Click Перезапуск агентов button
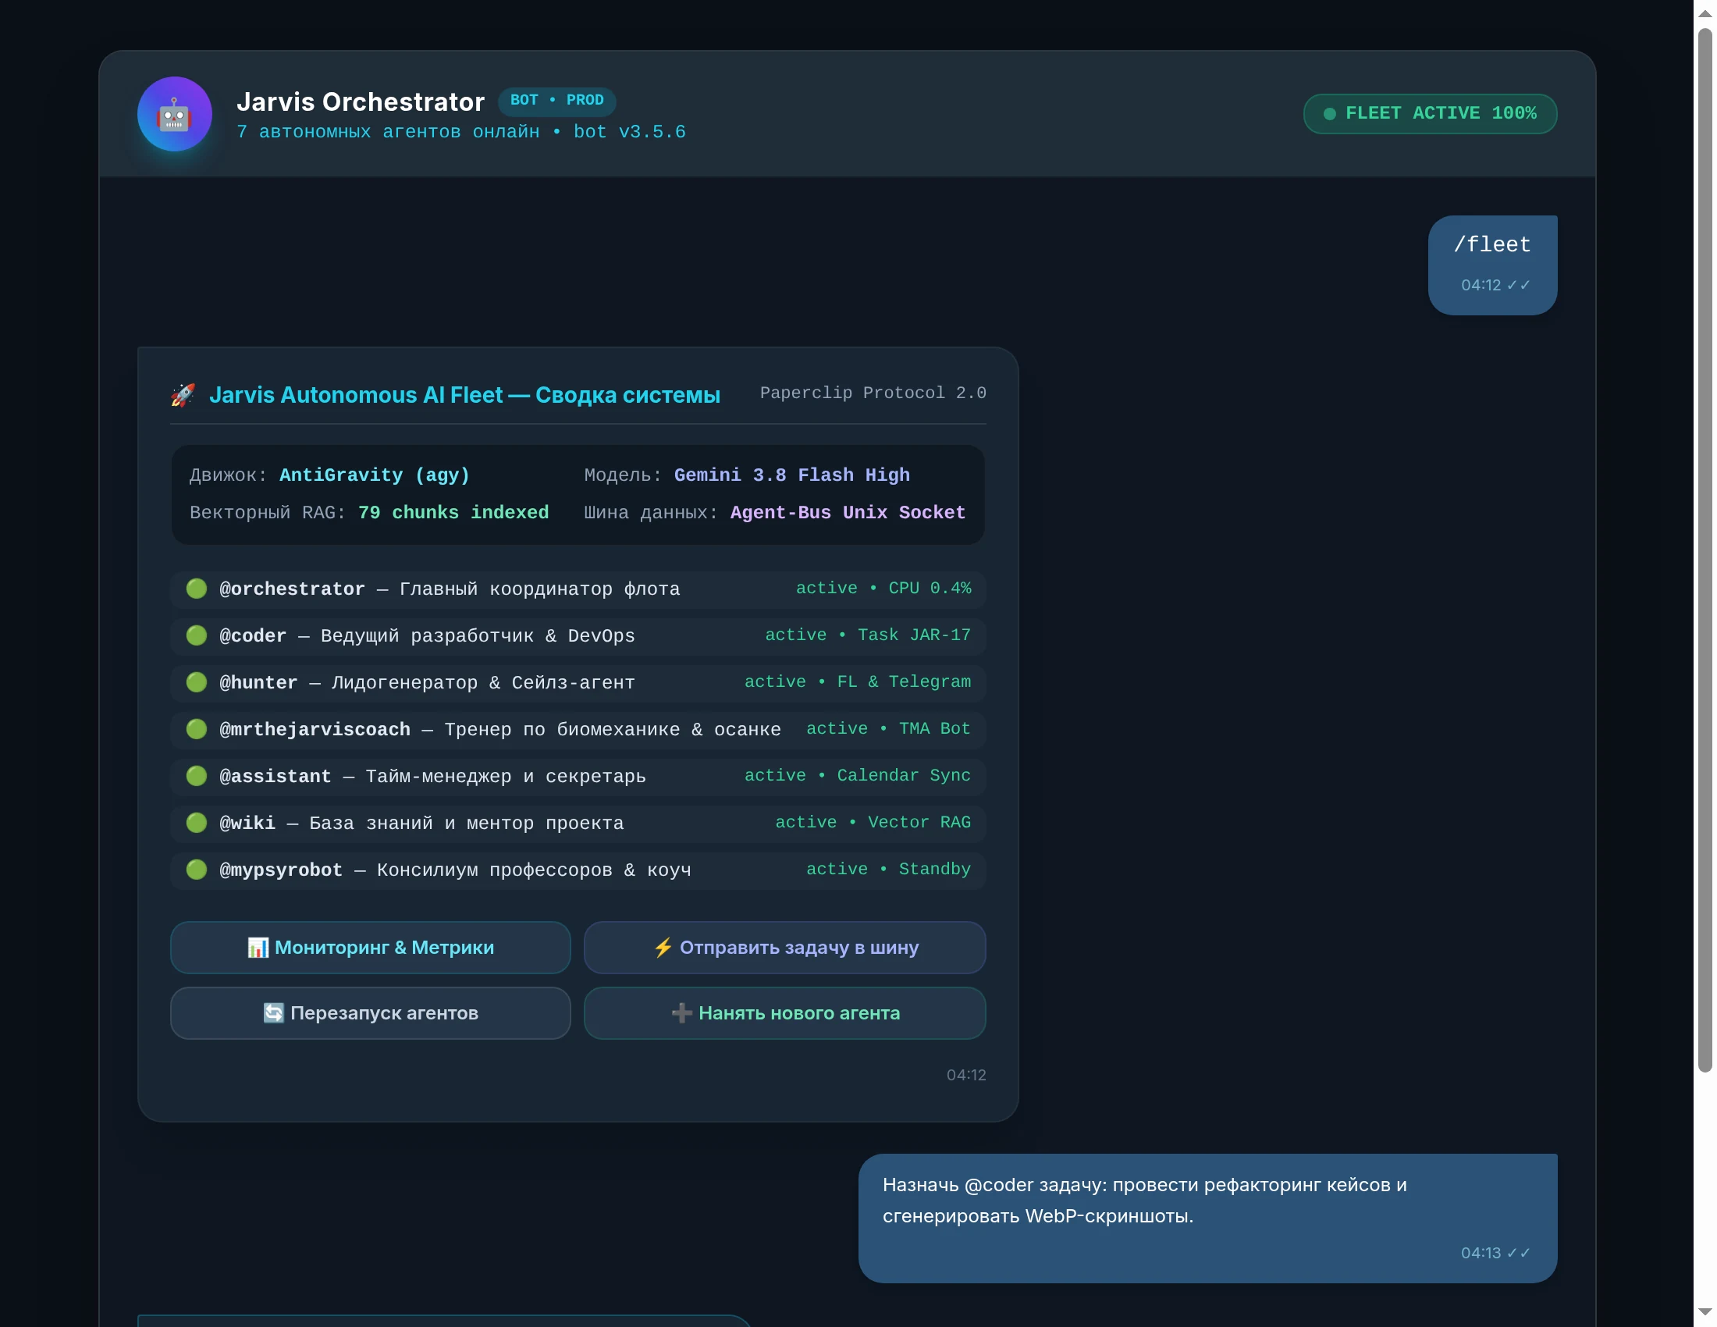1717x1327 pixels. pyautogui.click(x=370, y=1012)
